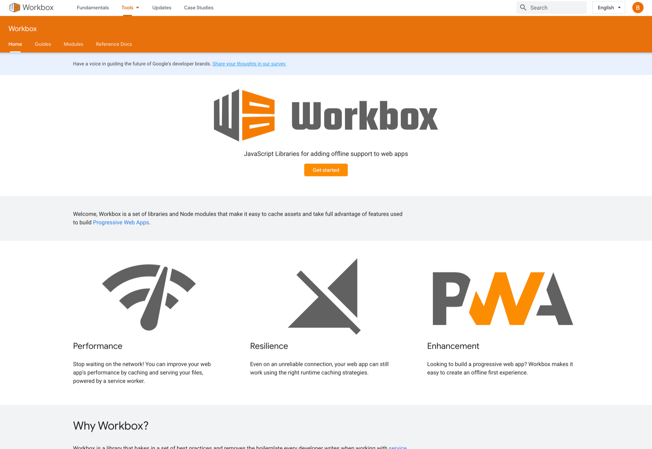Click the Get started button
Screen dimensions: 652x449
pos(326,170)
